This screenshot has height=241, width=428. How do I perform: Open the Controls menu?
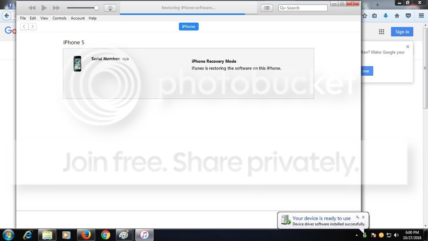pyautogui.click(x=59, y=18)
